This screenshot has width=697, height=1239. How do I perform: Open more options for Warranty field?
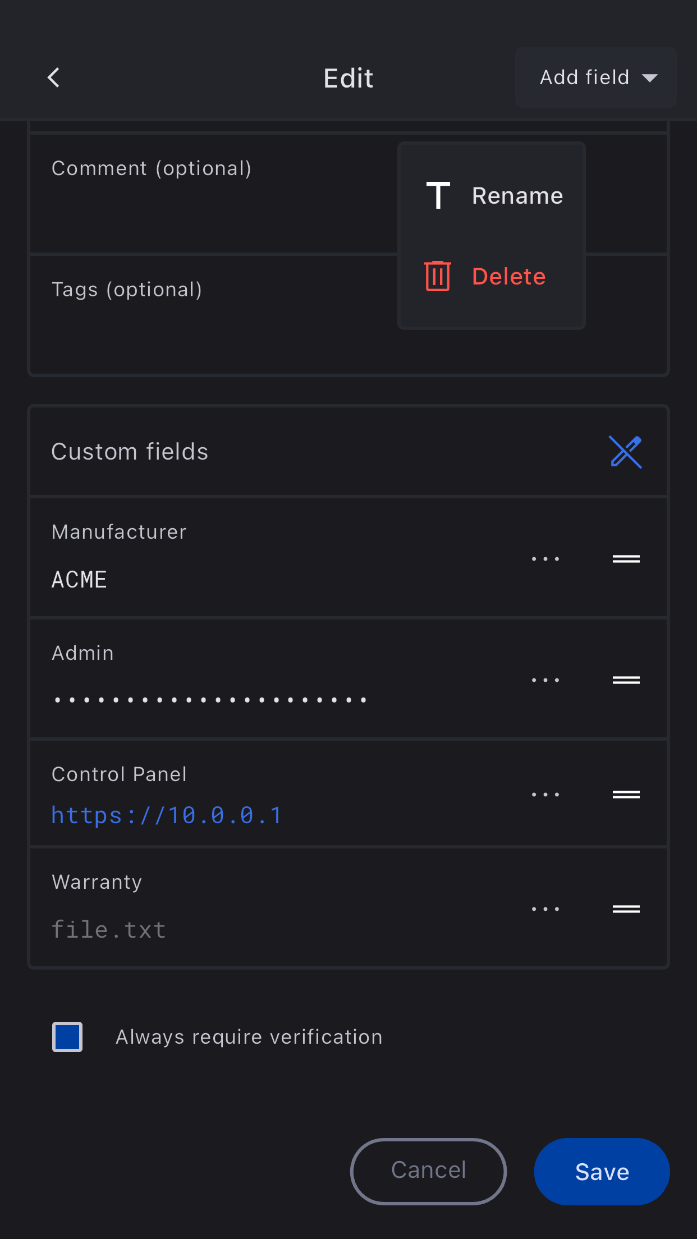click(545, 909)
